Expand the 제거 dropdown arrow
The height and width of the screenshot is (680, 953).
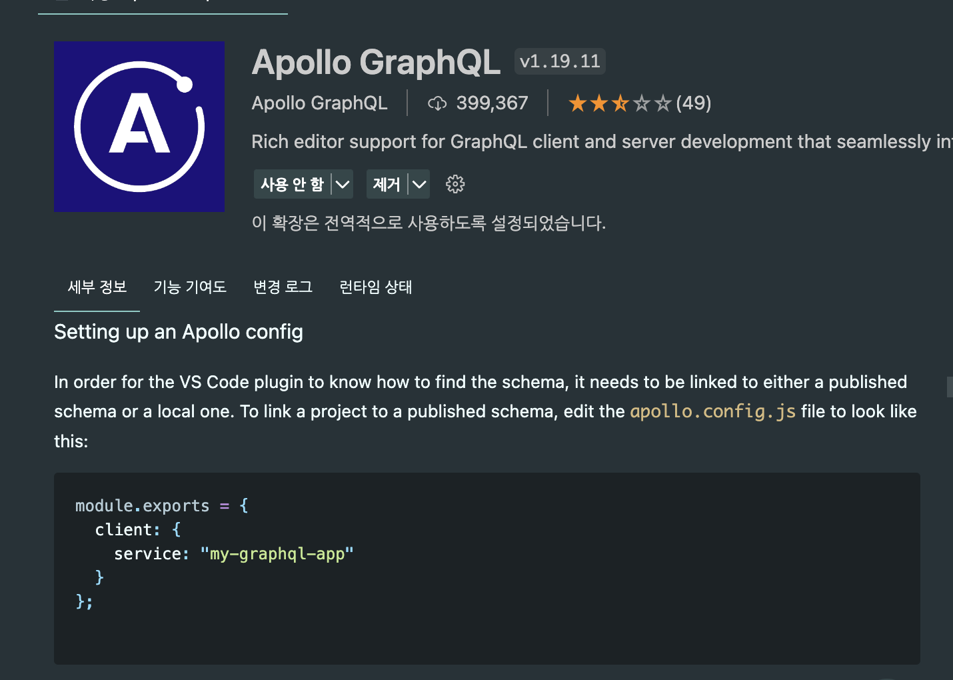(x=419, y=184)
